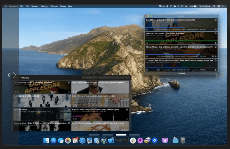The width and height of the screenshot is (230, 149).
Task: Click progress bar of Compilation #8 download
Action: (181, 54)
